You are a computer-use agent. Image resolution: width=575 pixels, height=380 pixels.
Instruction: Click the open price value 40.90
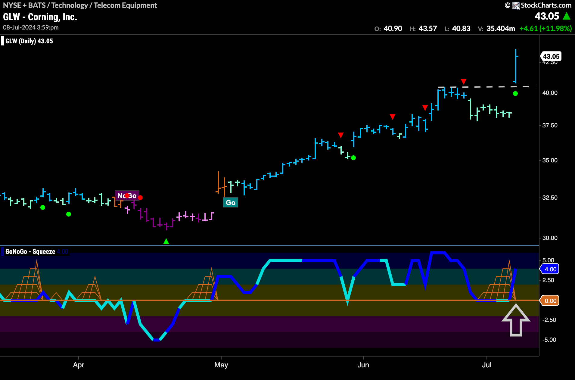(x=393, y=28)
